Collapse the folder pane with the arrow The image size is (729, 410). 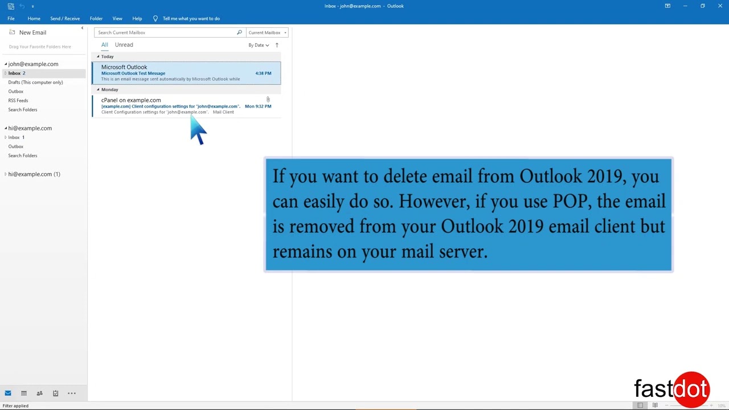click(83, 28)
